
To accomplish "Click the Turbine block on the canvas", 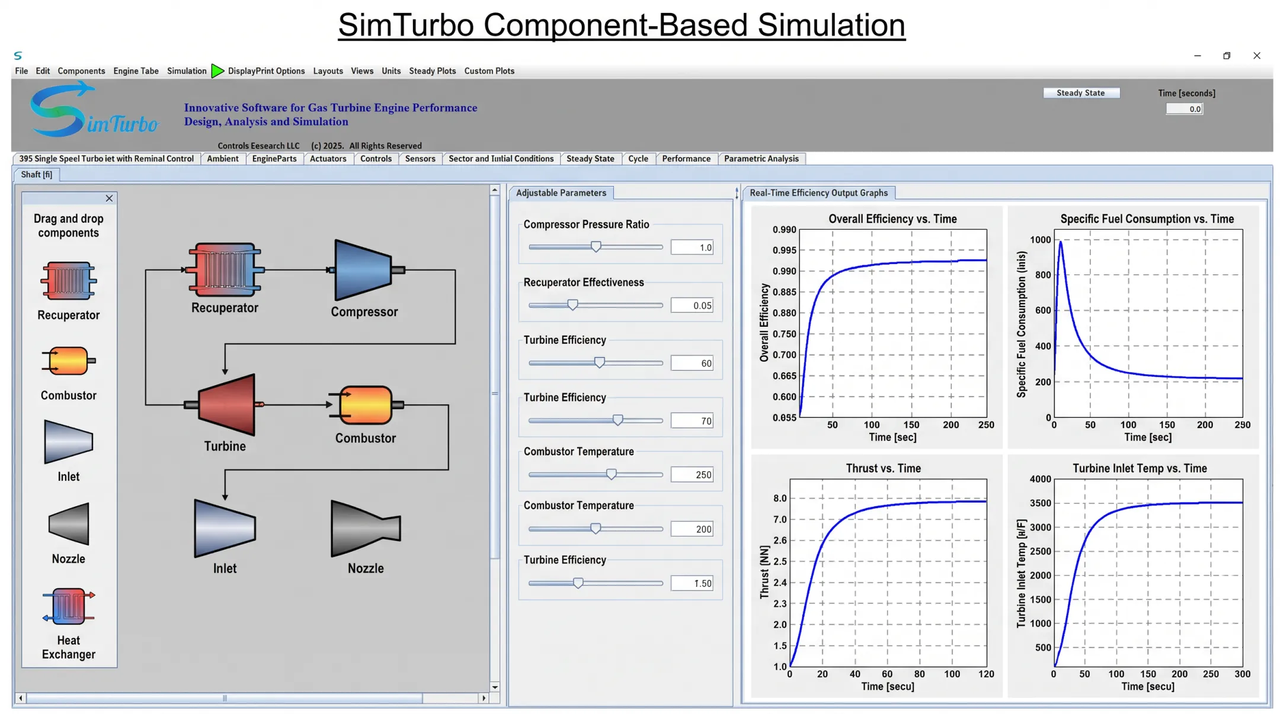I will (x=225, y=405).
